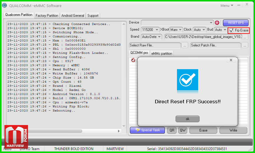
Task: Click the Select Patch File input field
Action: pos(216,45)
